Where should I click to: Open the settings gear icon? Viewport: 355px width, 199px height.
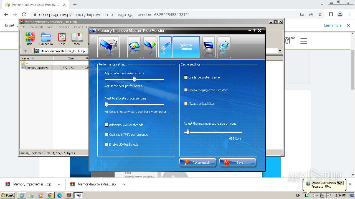tap(224, 47)
